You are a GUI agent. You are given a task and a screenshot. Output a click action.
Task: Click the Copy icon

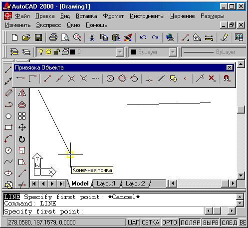[104, 37]
